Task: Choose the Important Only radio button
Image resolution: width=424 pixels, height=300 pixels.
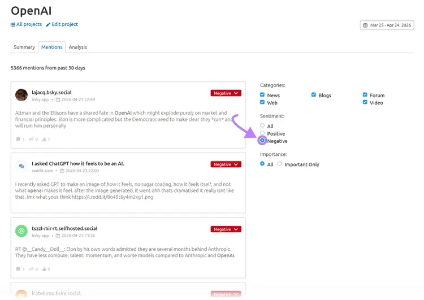Action: 280,164
